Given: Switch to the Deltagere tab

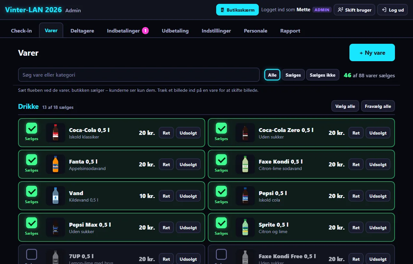Looking at the screenshot, I should click(82, 31).
